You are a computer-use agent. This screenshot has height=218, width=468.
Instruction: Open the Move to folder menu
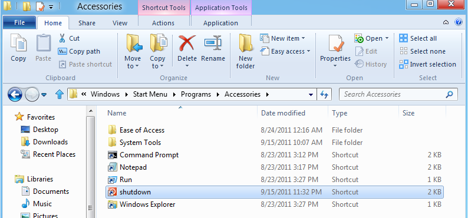click(133, 51)
